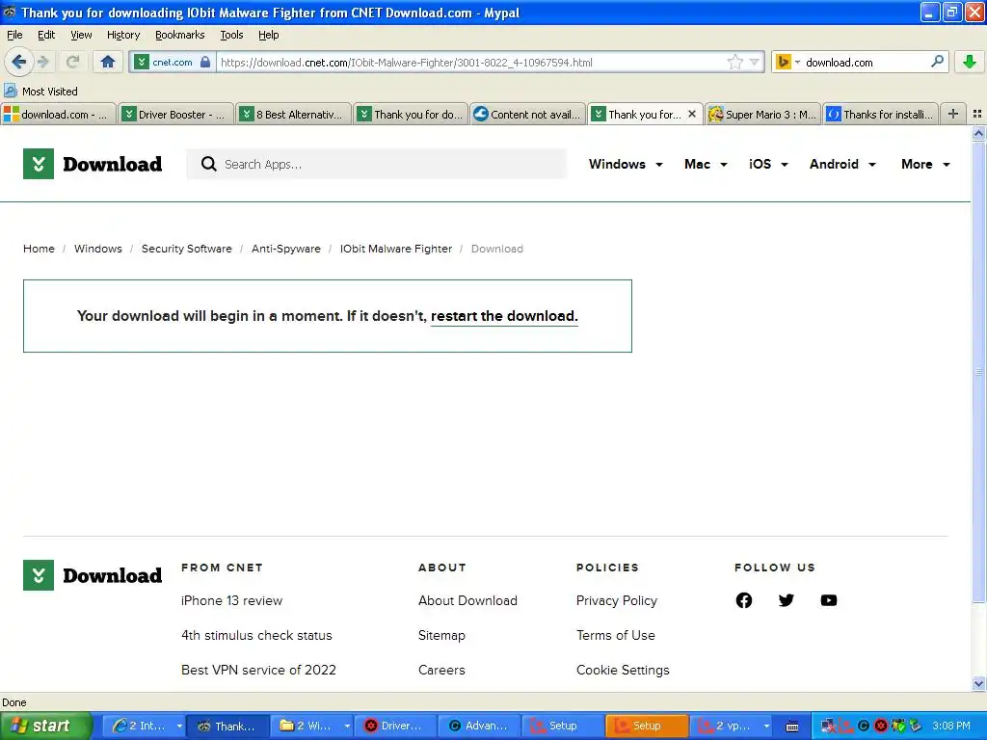Image resolution: width=987 pixels, height=740 pixels.
Task: Open the Tools menu
Action: pyautogui.click(x=231, y=35)
